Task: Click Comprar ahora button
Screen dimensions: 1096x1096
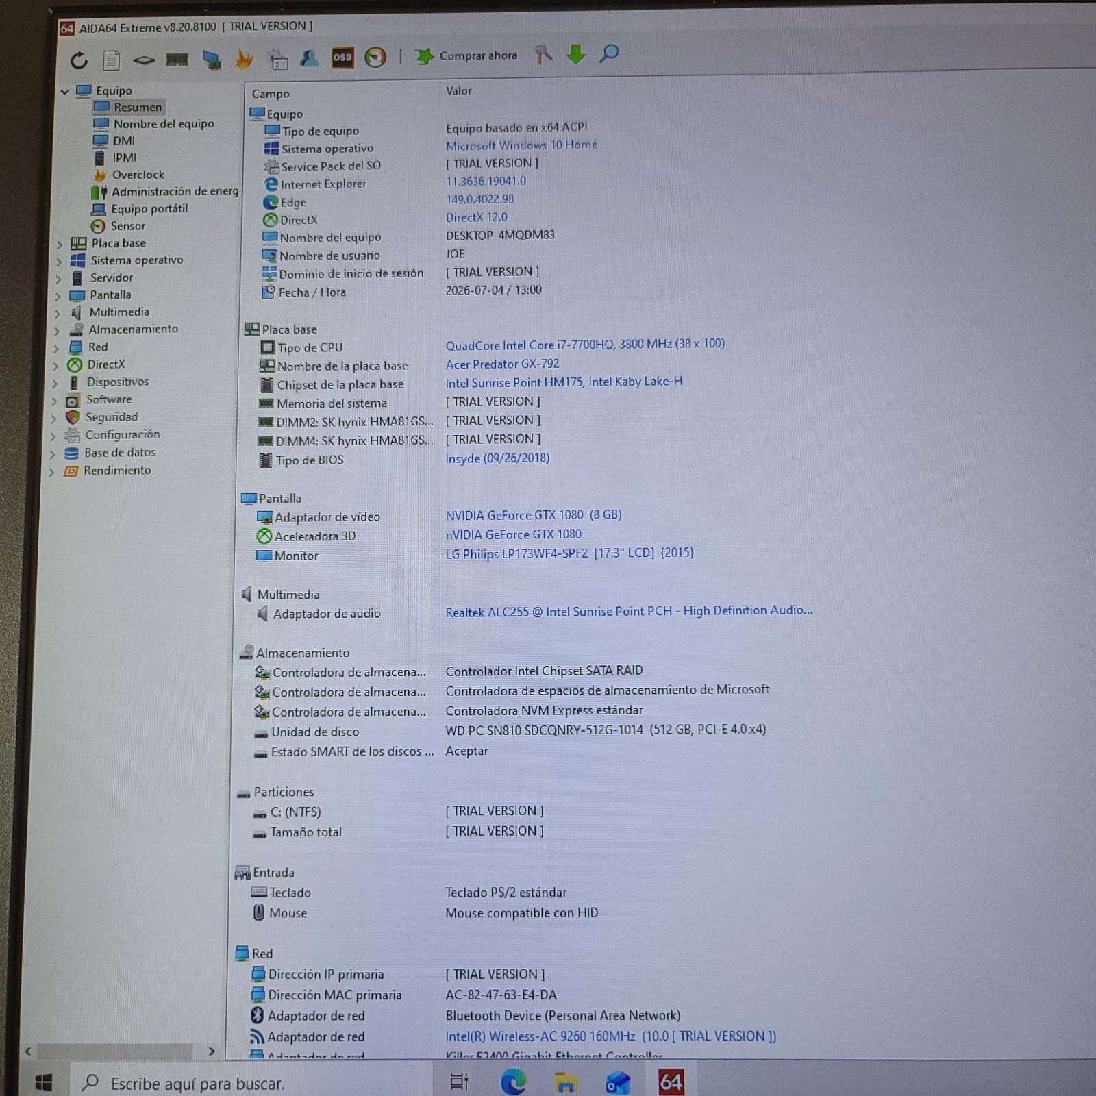Action: 466,55
